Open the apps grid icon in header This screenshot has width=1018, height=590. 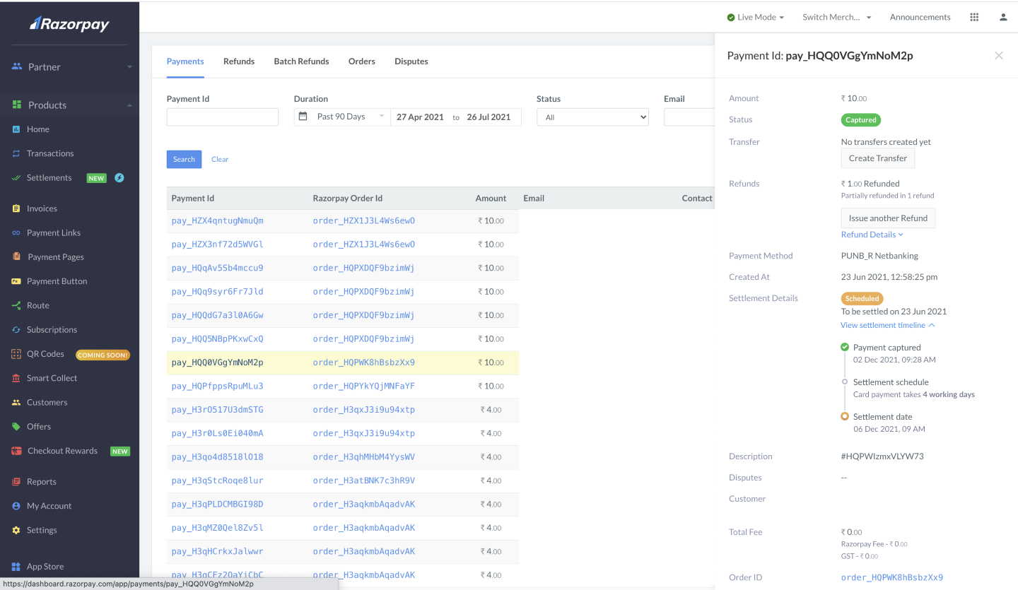(x=974, y=17)
